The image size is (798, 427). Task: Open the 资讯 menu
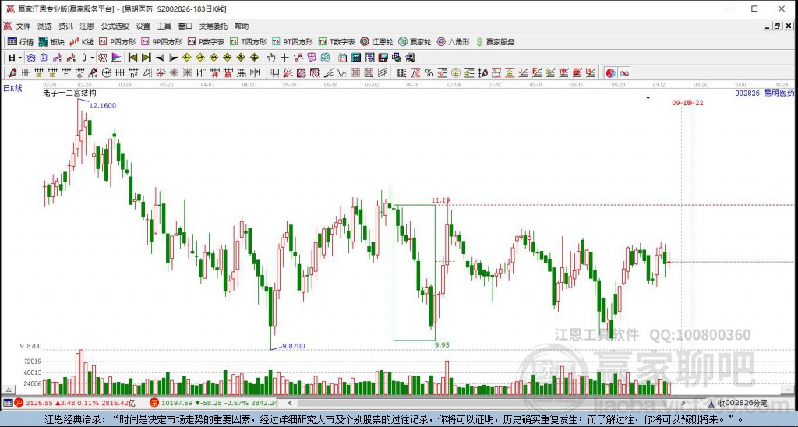65,26
